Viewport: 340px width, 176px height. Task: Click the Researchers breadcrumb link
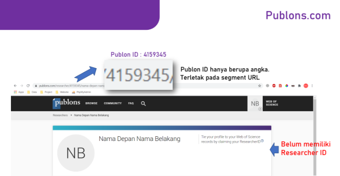(60, 115)
